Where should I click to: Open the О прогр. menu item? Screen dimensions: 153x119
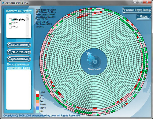pyautogui.click(x=139, y=10)
